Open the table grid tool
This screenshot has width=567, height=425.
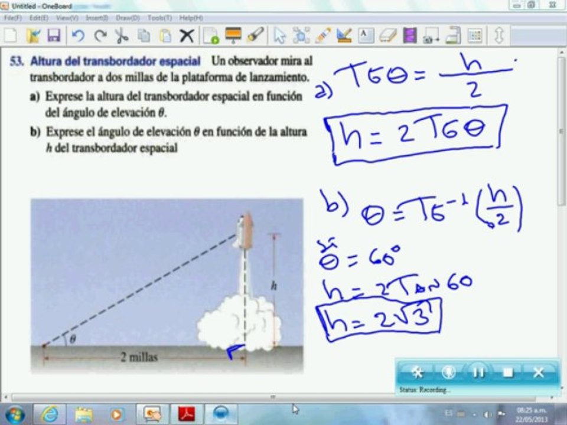click(x=475, y=36)
